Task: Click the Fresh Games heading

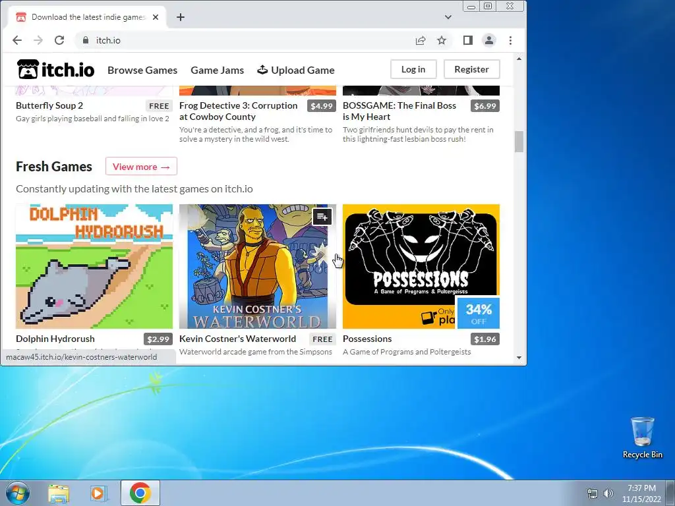Action: tap(54, 167)
